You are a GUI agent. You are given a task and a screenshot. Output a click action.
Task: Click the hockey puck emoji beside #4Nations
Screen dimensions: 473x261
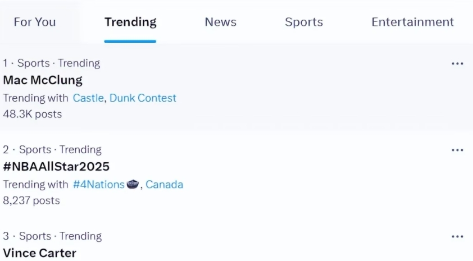click(x=133, y=184)
